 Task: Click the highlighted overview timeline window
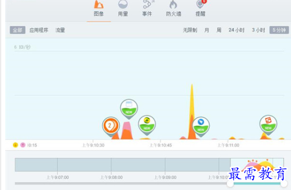pyautogui.click(x=257, y=164)
